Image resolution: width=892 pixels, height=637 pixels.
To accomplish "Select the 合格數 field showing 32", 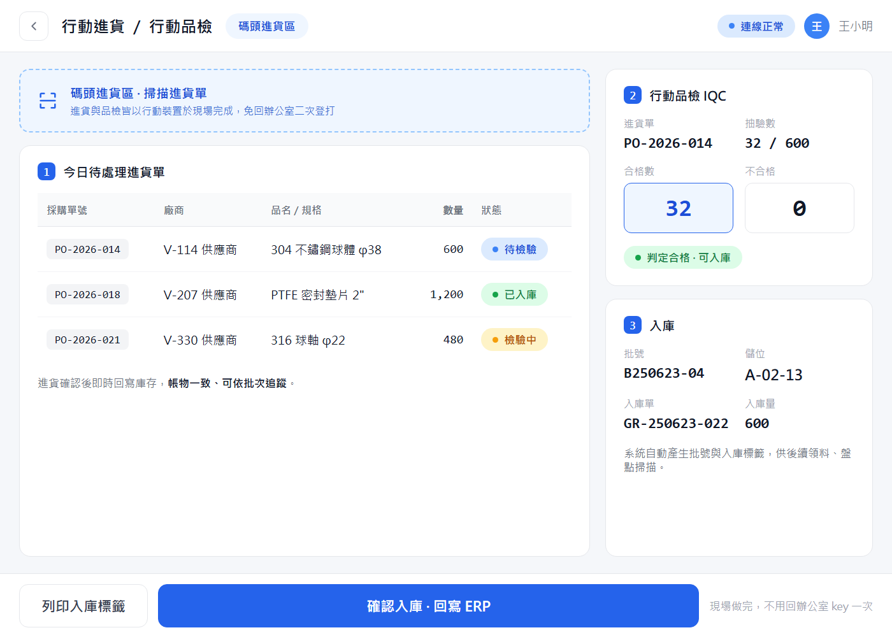I will [679, 208].
